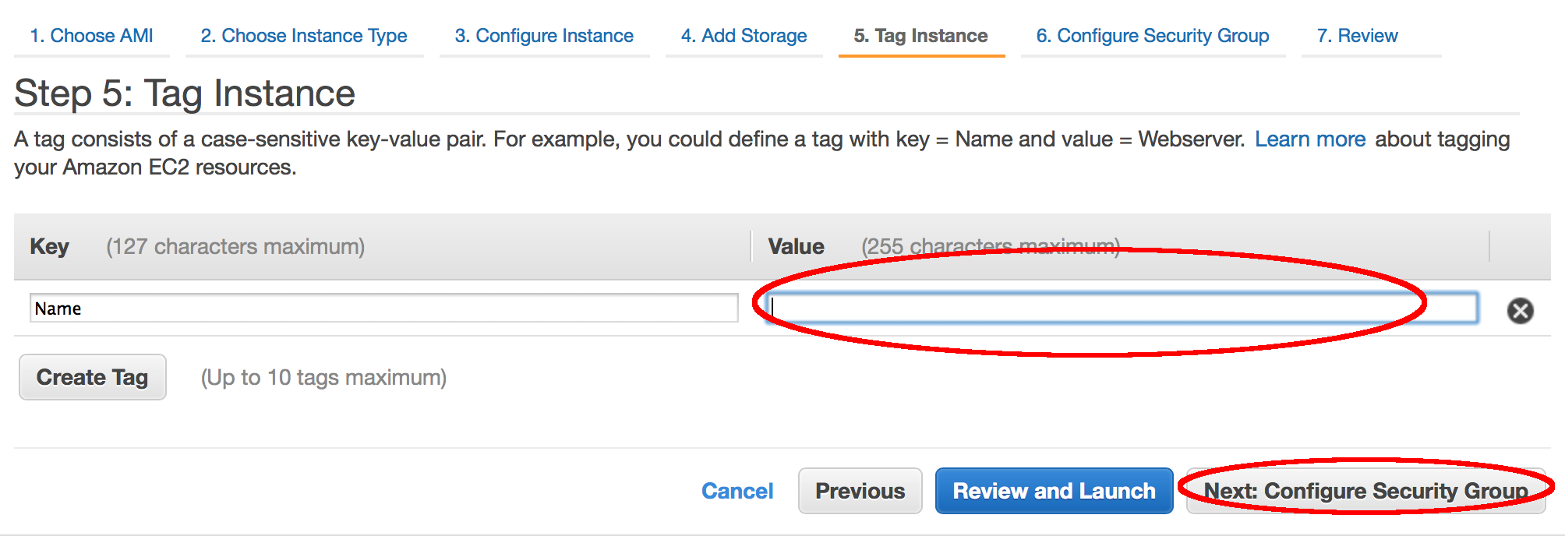Screen dimensions: 1565x536
Task: Click the Key column header
Action: (x=49, y=247)
